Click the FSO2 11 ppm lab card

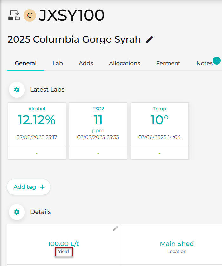point(98,124)
